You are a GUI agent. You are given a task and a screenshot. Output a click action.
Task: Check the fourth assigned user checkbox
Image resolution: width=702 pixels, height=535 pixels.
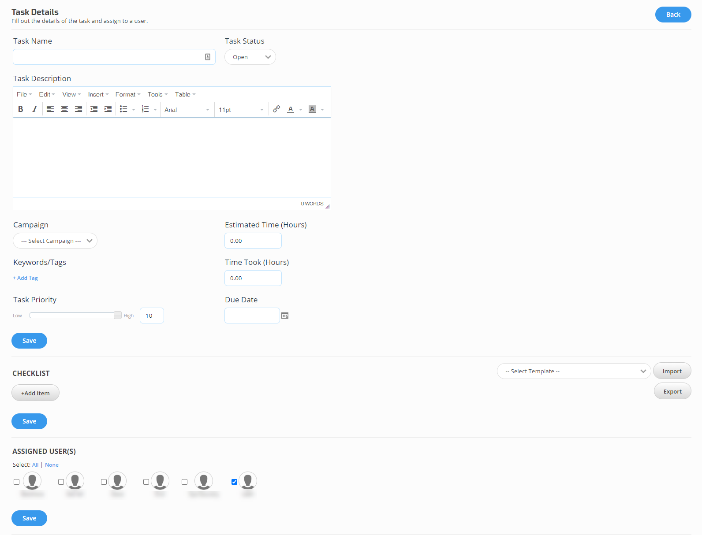[x=146, y=482]
